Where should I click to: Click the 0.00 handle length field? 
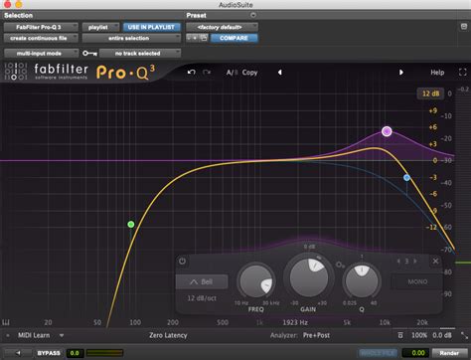pos(416,353)
